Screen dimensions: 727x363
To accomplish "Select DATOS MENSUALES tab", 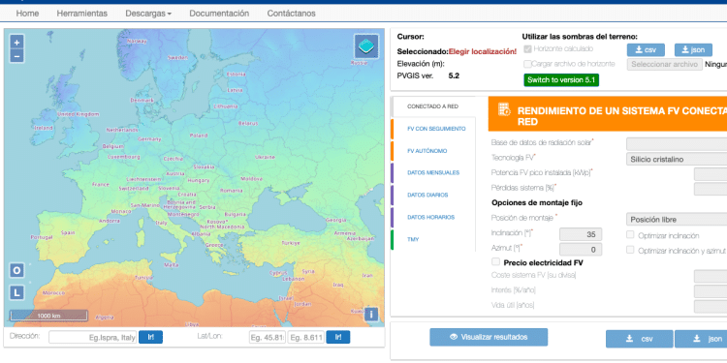I will pyautogui.click(x=433, y=172).
